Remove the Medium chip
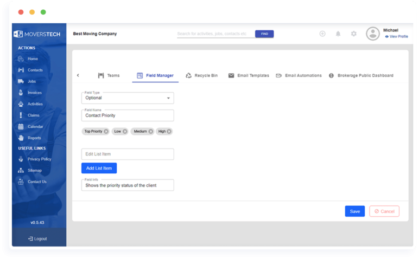 [151, 132]
